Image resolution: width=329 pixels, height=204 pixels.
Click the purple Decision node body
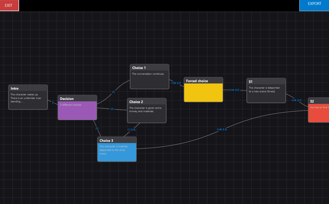tap(77, 111)
